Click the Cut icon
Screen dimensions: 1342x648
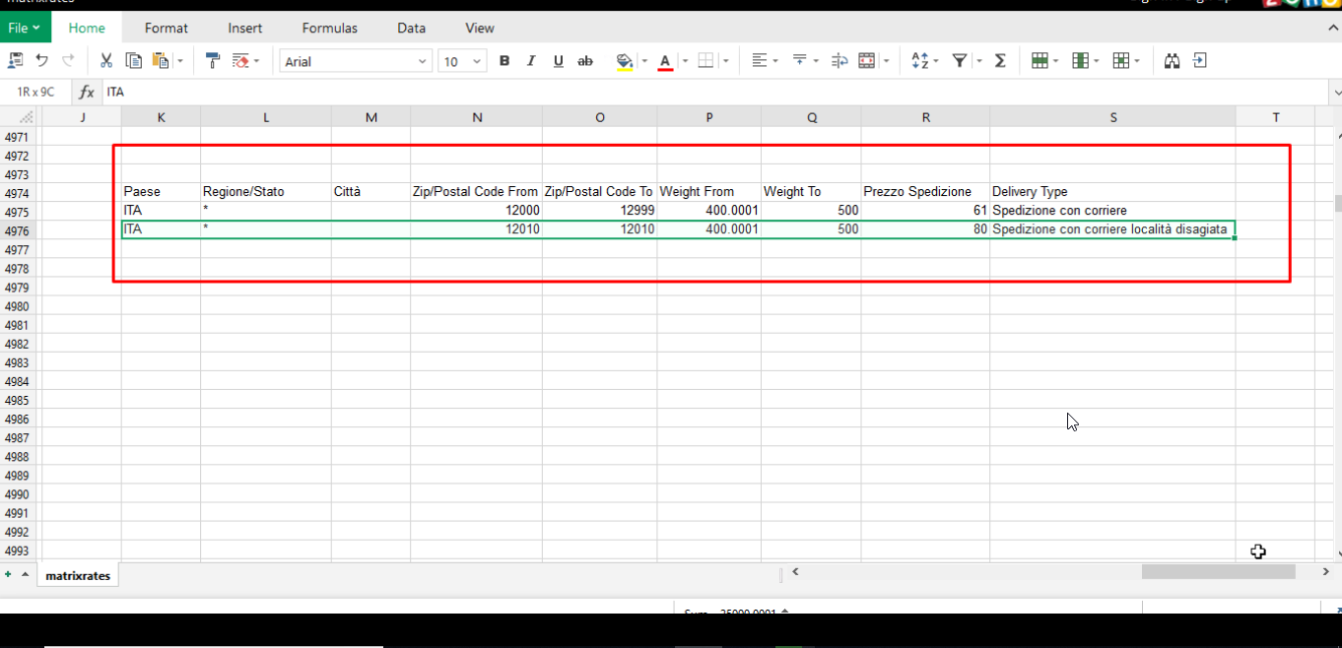pyautogui.click(x=105, y=61)
